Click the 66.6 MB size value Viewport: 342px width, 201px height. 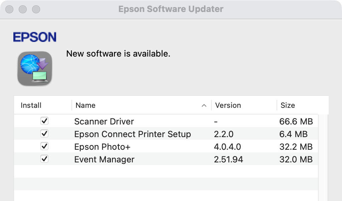click(x=296, y=121)
